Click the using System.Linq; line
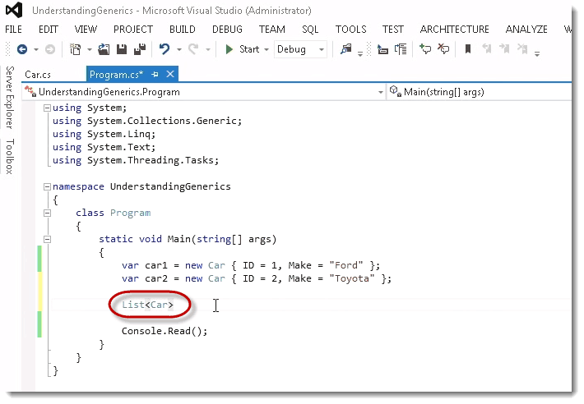Viewport: 584px width, 404px height. pos(104,134)
